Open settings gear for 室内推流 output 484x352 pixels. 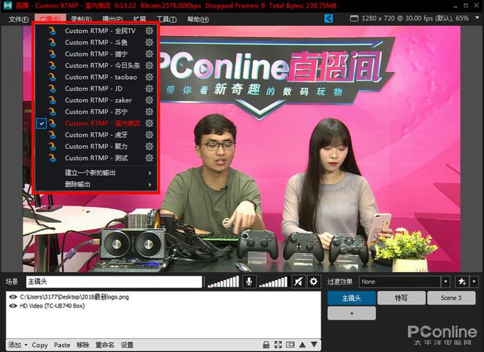click(x=149, y=123)
